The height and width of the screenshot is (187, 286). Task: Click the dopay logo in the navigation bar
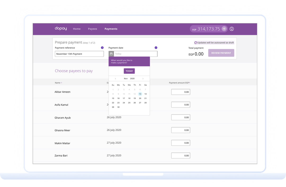tap(61, 29)
